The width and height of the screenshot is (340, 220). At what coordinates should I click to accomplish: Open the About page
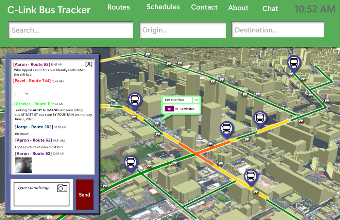point(238,8)
